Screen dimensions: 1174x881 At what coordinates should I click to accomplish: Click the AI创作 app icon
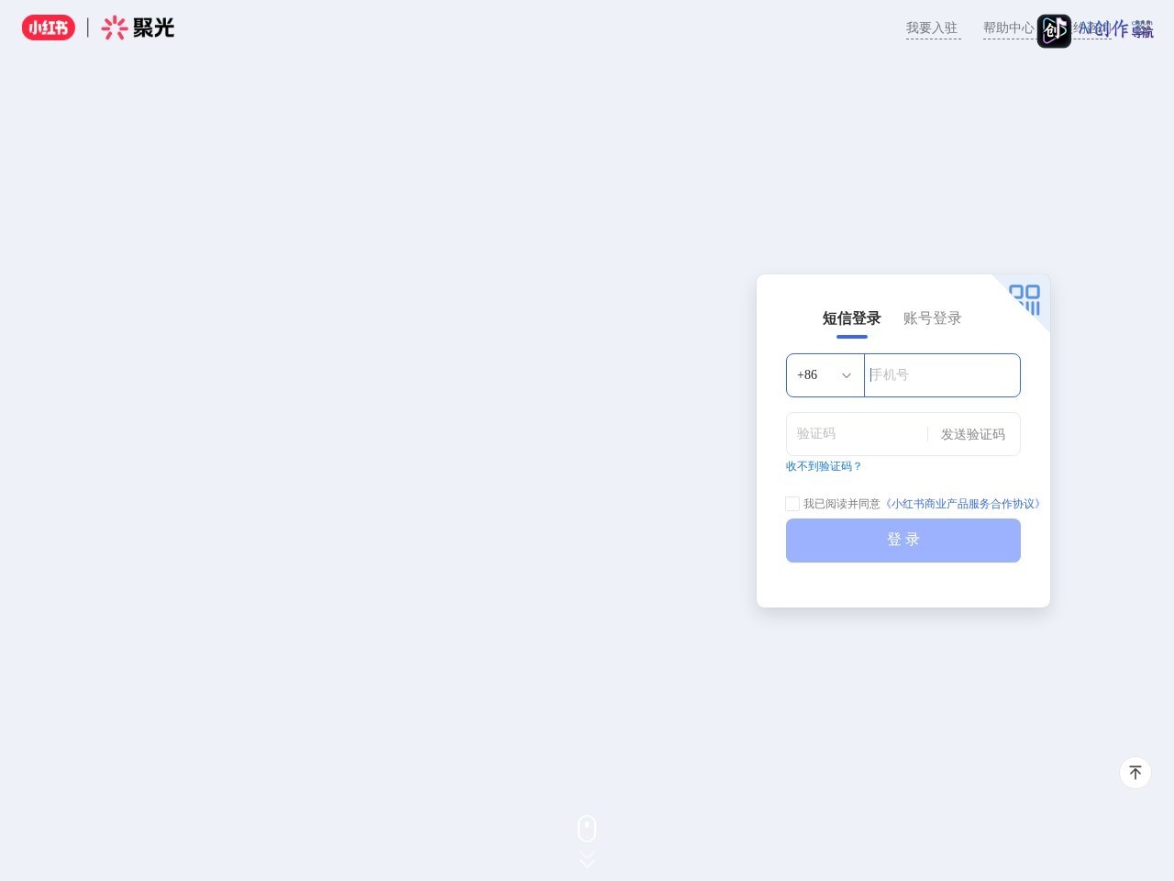[x=1054, y=31]
